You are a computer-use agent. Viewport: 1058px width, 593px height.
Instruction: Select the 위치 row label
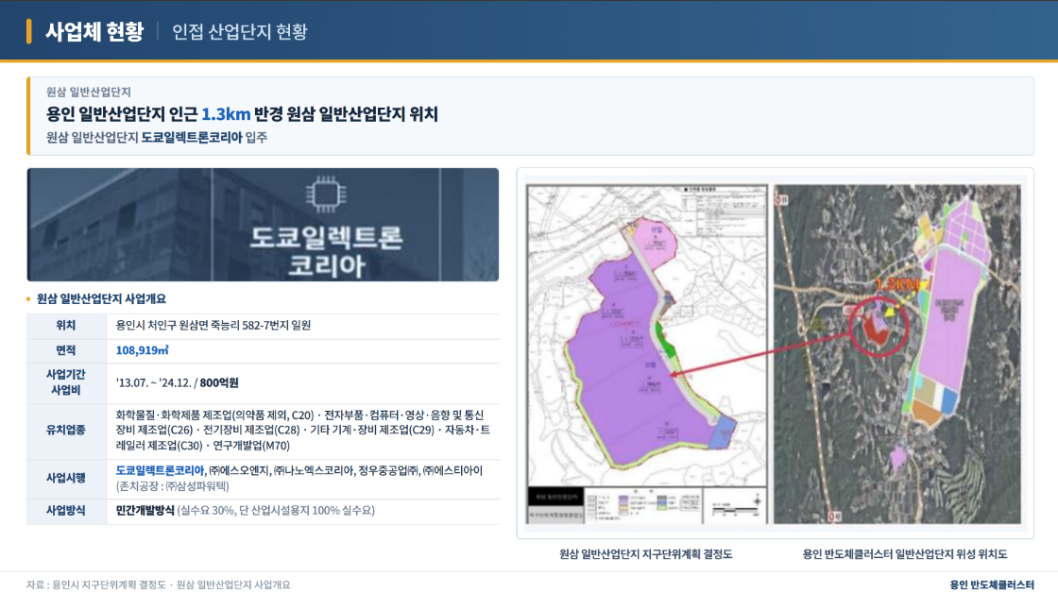[65, 325]
